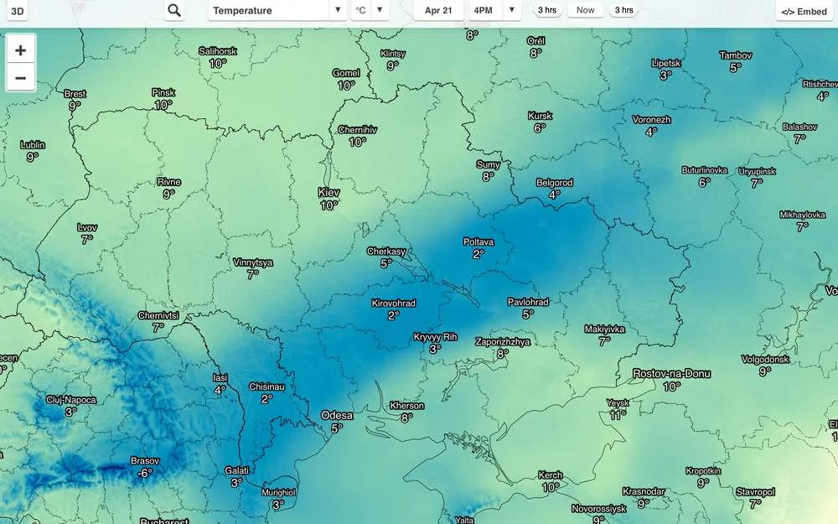Select Mikhaylovka on the map

[802, 215]
